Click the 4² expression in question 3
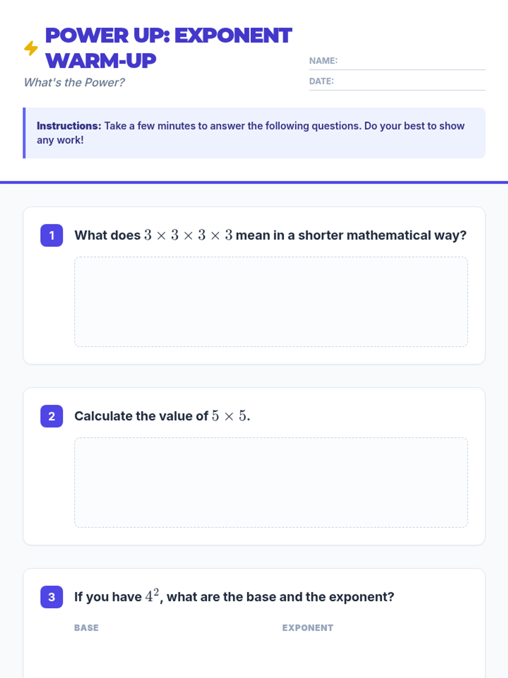This screenshot has height=678, width=508. tap(152, 596)
